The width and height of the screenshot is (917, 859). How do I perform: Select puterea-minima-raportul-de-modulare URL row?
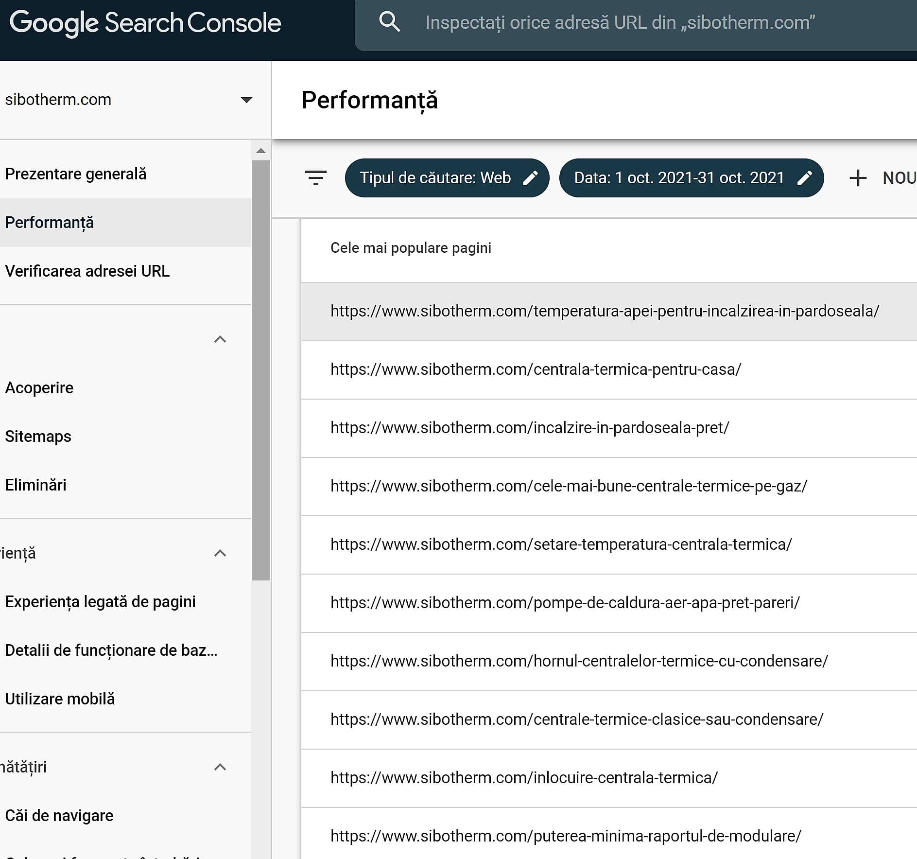tap(609, 833)
